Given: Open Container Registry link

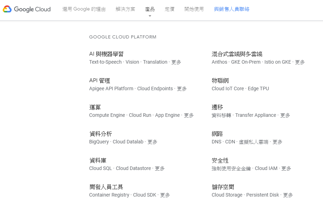Looking at the screenshot, I should coord(109,195).
